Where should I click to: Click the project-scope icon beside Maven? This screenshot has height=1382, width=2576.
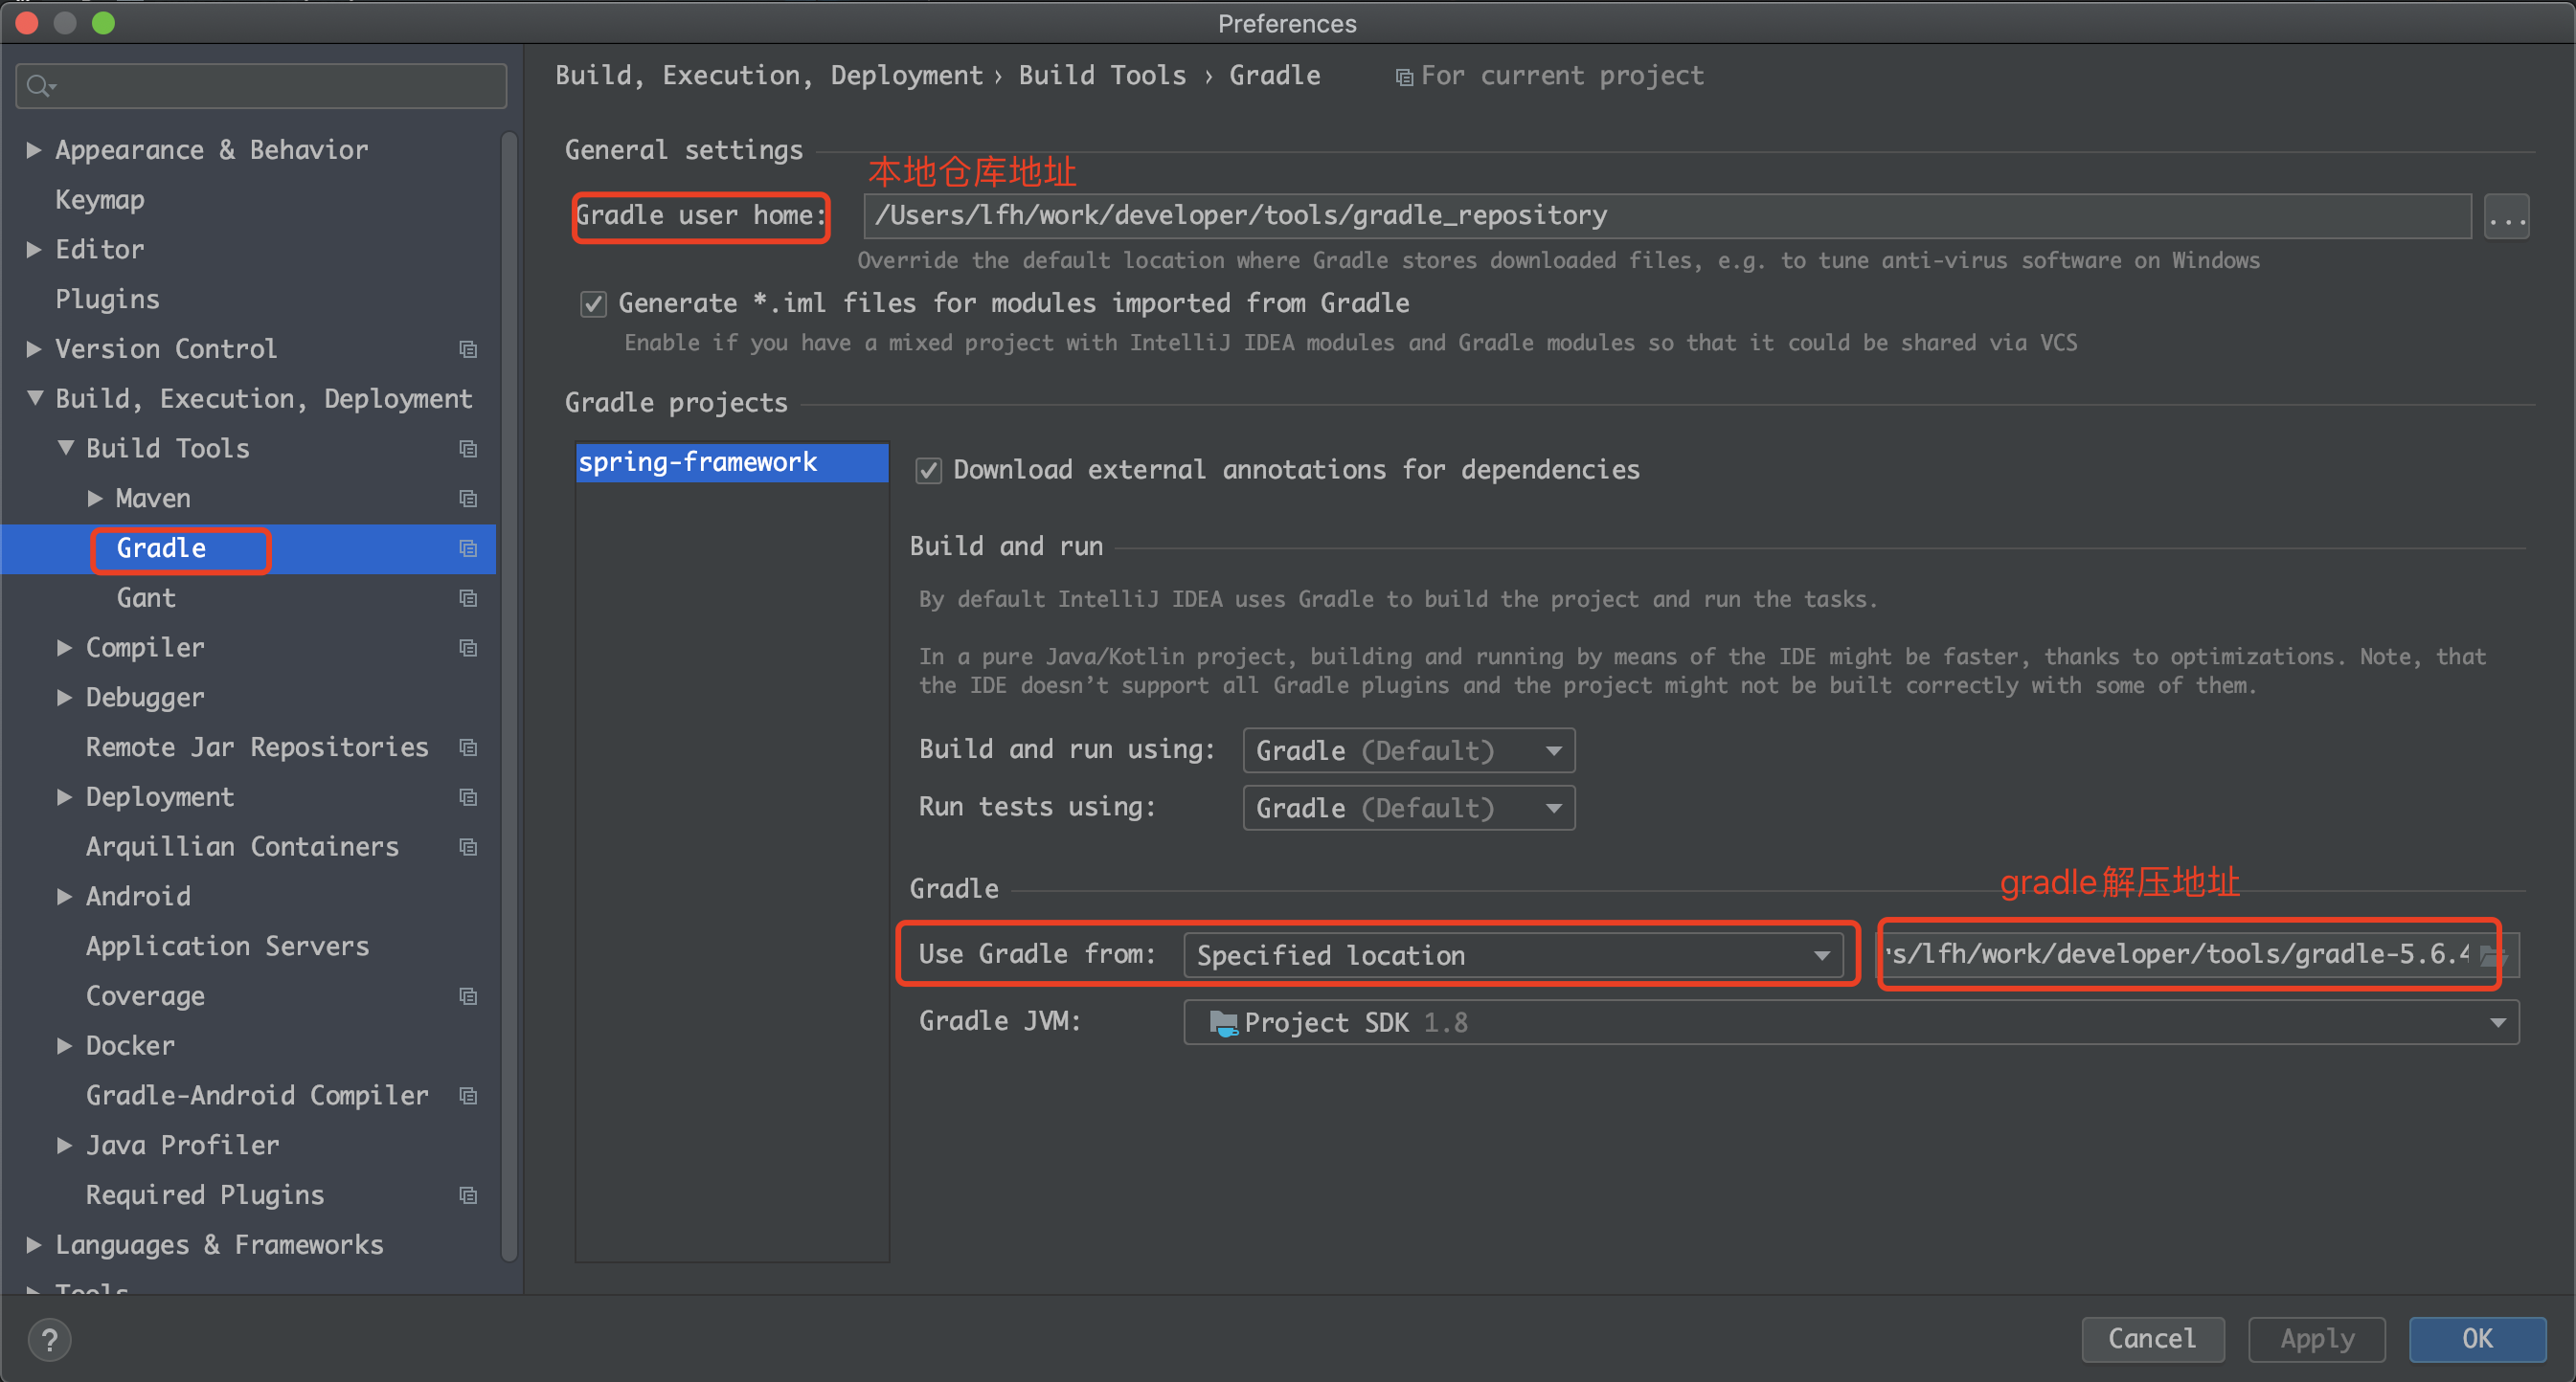pyautogui.click(x=467, y=499)
